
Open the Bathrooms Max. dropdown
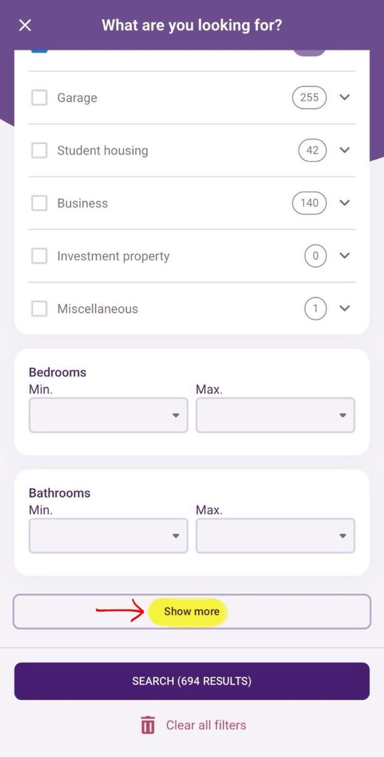tap(275, 536)
